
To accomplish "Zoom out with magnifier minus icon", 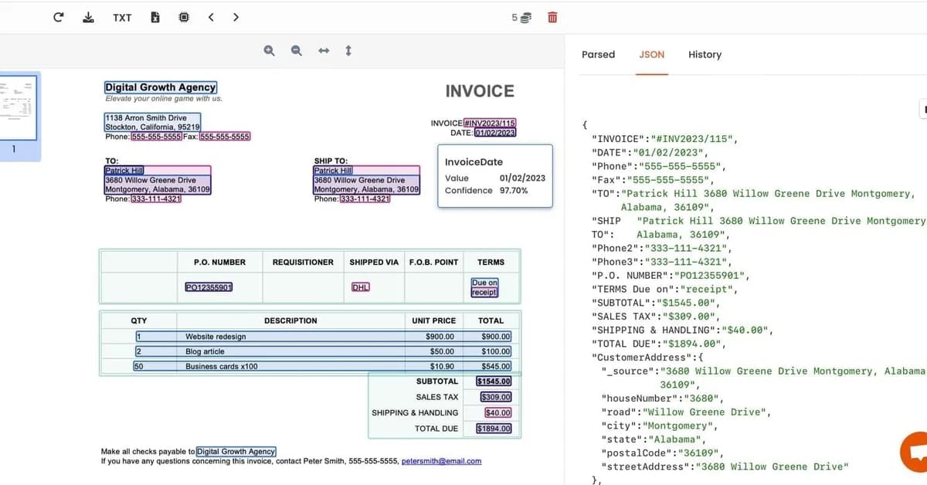I will point(296,51).
